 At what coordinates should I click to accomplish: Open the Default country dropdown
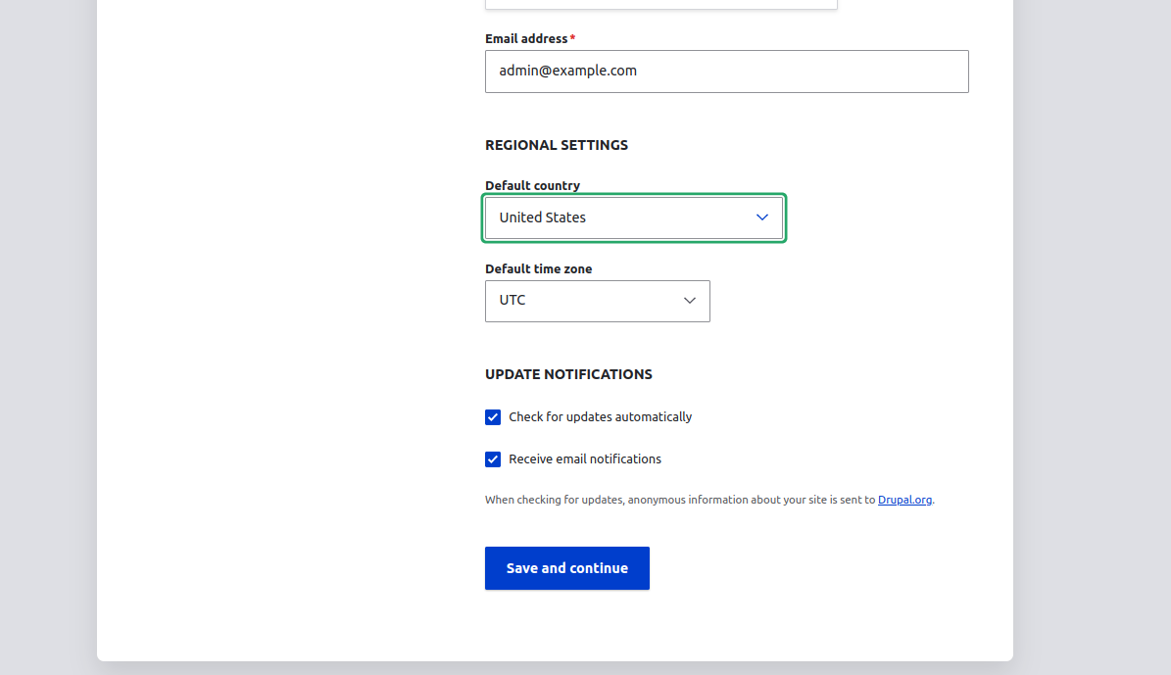click(633, 217)
